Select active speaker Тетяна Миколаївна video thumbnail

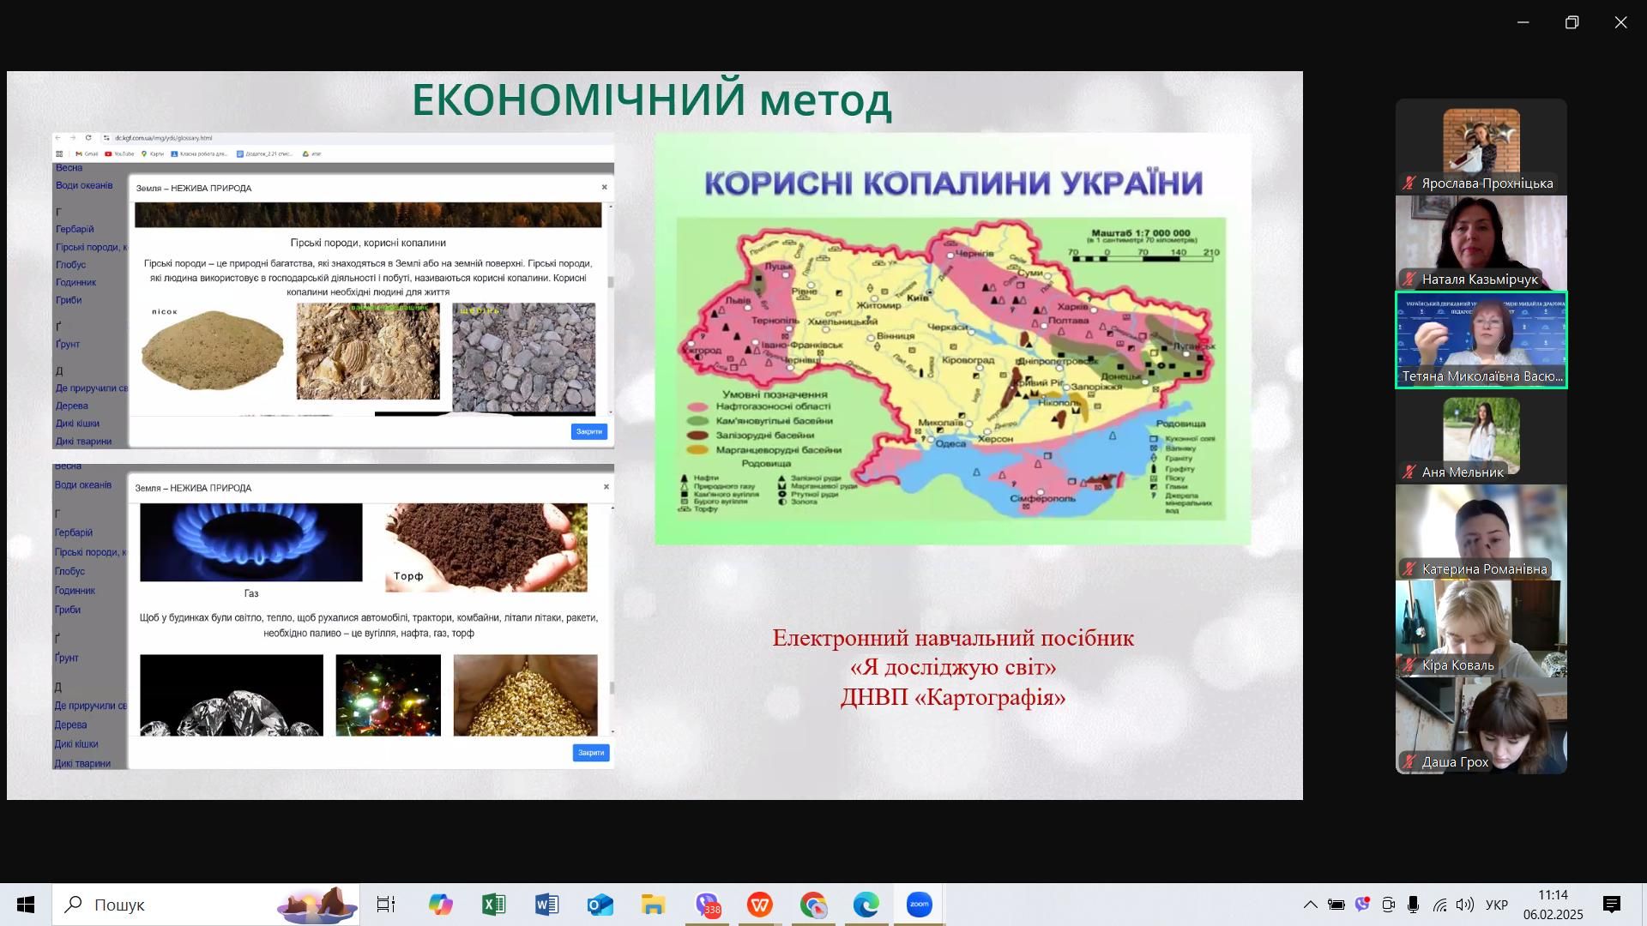pos(1481,340)
